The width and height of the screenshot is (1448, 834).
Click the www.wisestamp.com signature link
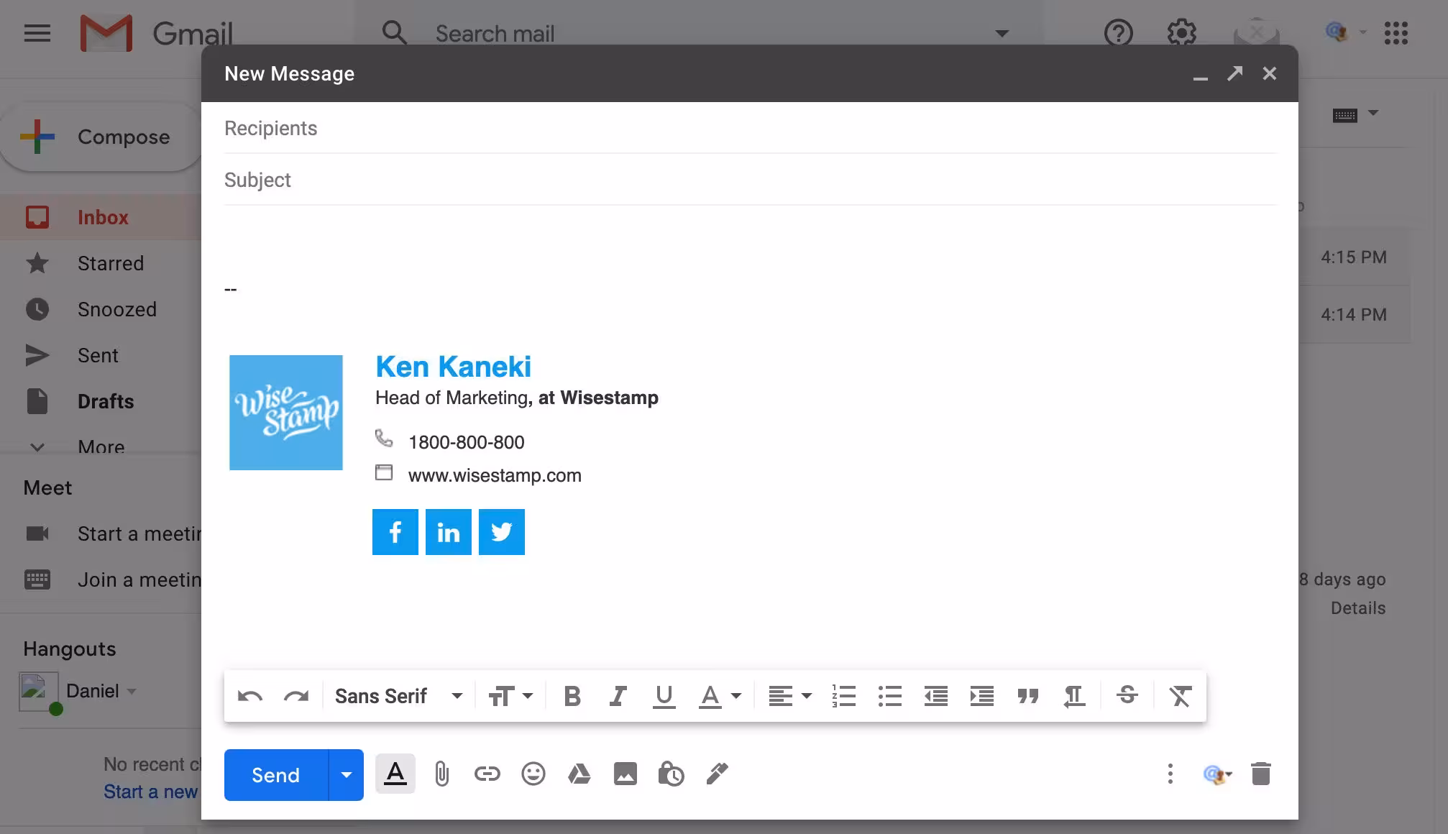pos(495,475)
